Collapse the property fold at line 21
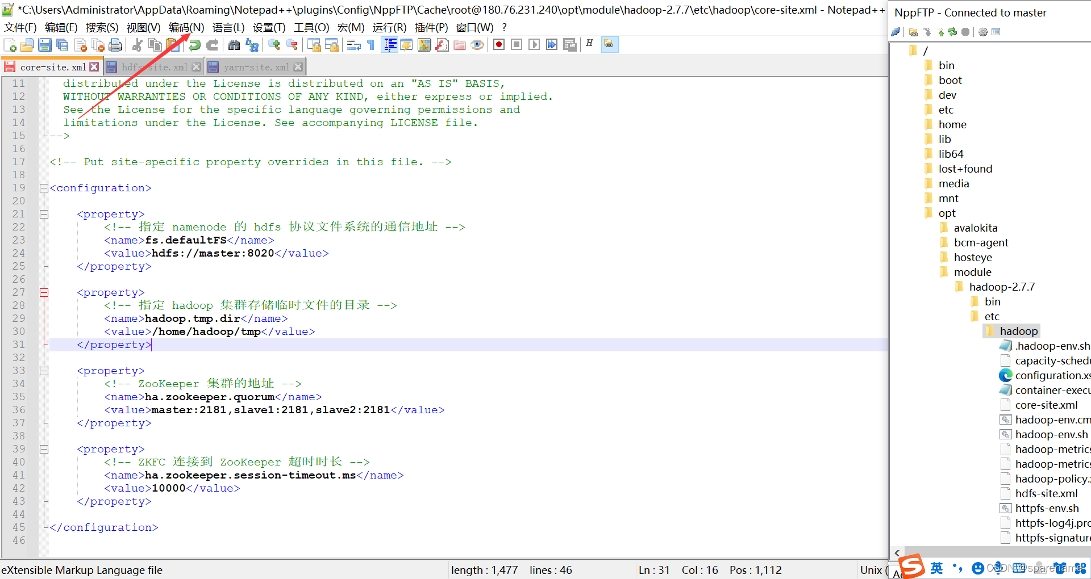Viewport: 1091px width, 579px height. (44, 215)
